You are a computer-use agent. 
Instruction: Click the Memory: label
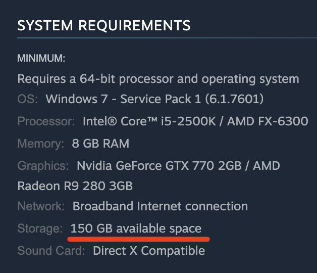pyautogui.click(x=41, y=144)
